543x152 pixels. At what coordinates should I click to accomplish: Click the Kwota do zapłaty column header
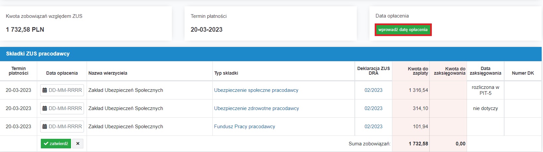point(418,71)
